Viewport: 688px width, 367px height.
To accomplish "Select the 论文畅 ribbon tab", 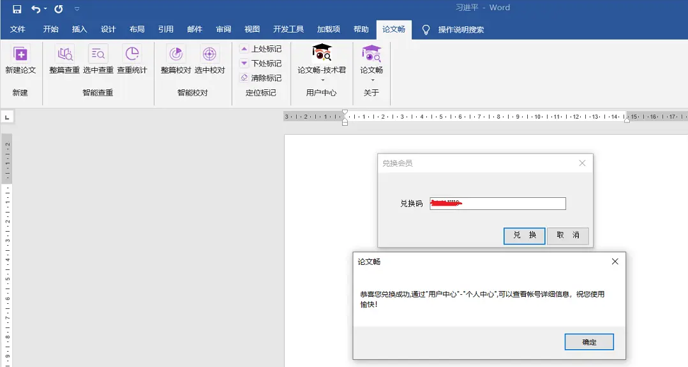I will [394, 29].
